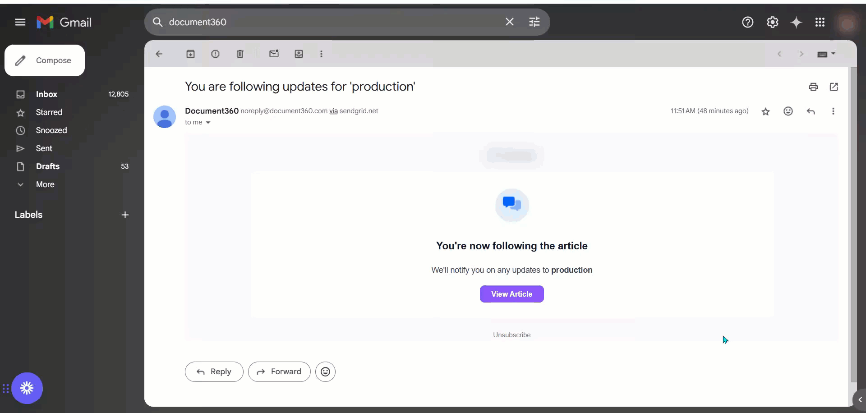Image resolution: width=866 pixels, height=413 pixels.
Task: Open the email in new window
Action: (x=834, y=87)
